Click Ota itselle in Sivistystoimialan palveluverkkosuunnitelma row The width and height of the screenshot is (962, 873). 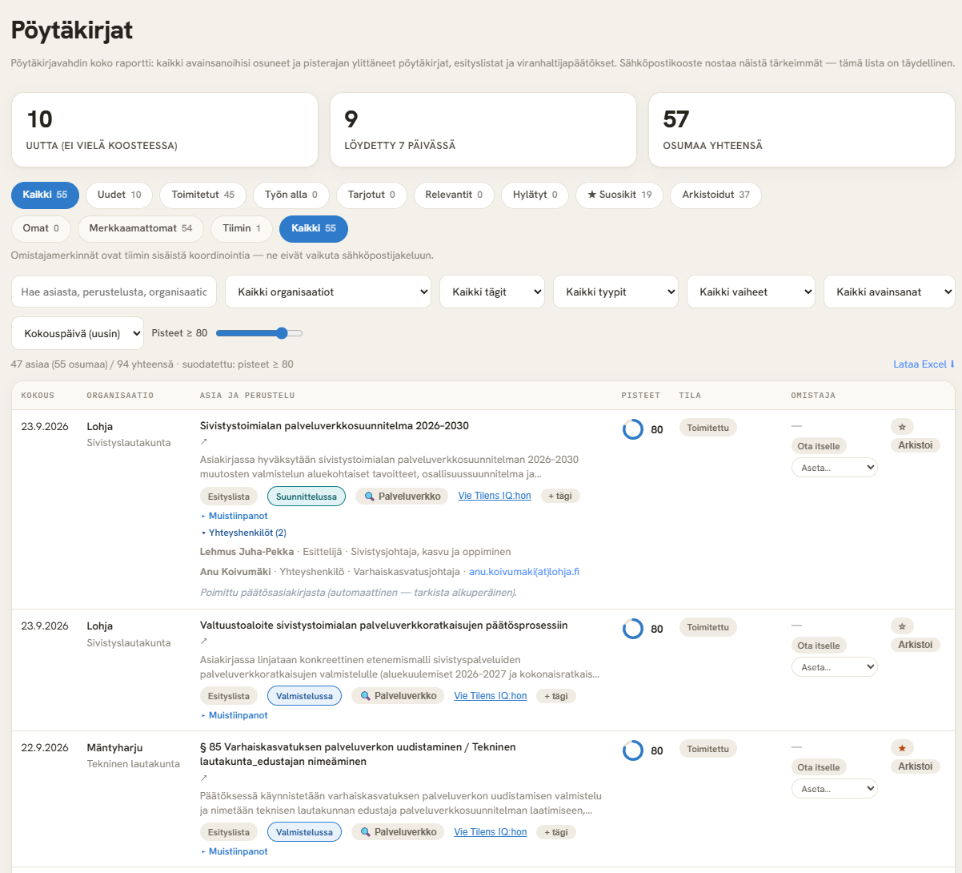click(819, 446)
